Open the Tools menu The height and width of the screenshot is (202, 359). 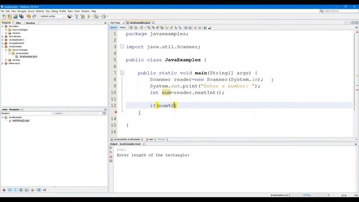point(77,11)
